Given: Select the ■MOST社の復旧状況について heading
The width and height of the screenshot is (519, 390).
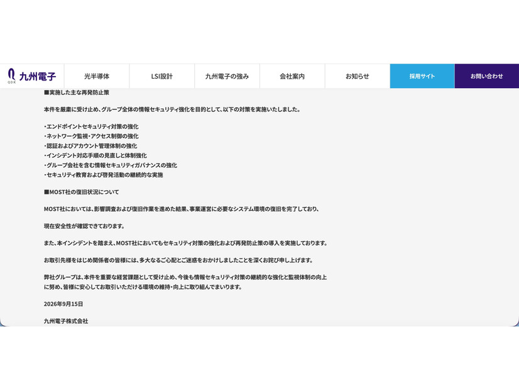Looking at the screenshot, I should coord(82,192).
